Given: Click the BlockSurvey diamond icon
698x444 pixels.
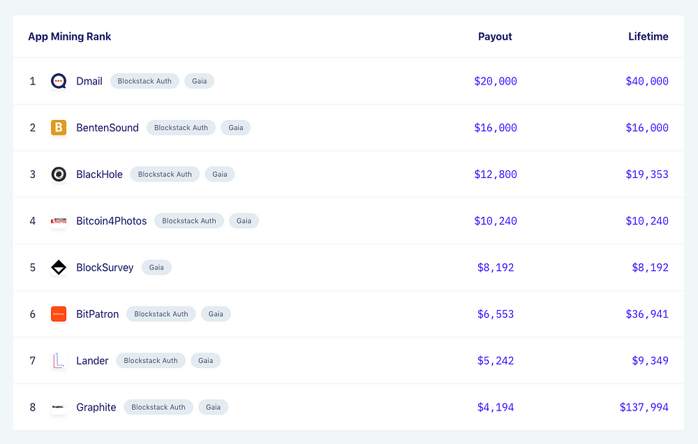Looking at the screenshot, I should click(59, 267).
